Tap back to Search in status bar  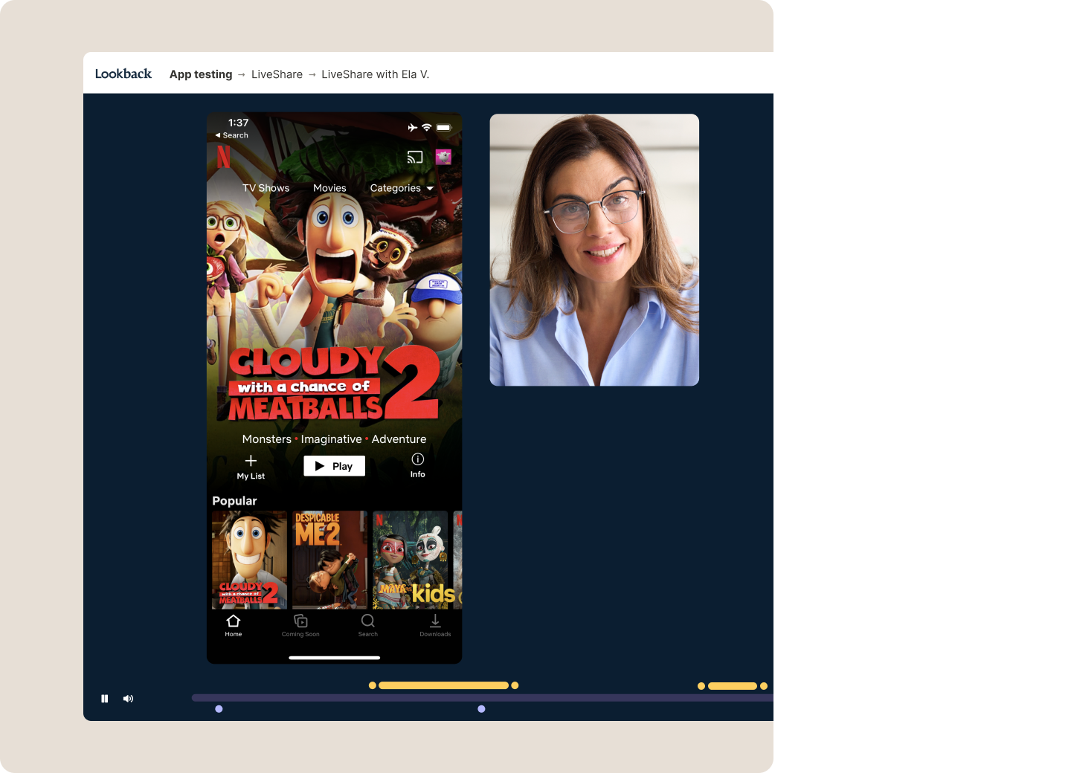click(231, 135)
